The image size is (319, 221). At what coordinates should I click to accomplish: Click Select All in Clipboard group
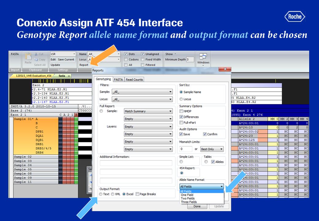pyautogui.click(x=40, y=65)
